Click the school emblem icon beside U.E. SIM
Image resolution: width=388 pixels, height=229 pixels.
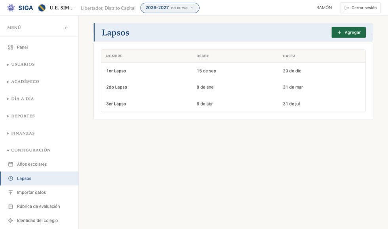42,8
